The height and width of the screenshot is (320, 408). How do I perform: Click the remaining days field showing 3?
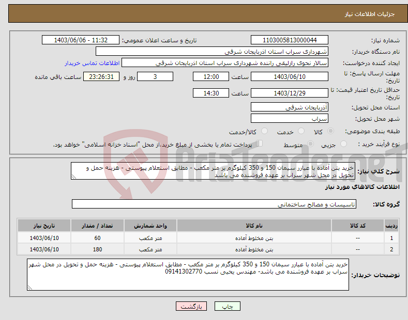pos(155,76)
